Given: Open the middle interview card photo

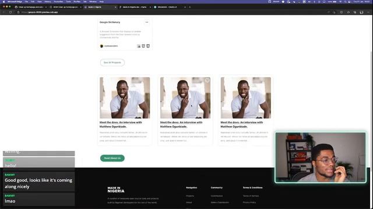Looking at the screenshot, I should tap(185, 98).
